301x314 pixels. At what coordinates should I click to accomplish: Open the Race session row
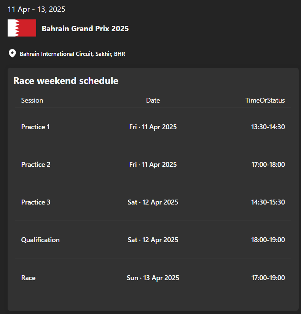coord(153,278)
